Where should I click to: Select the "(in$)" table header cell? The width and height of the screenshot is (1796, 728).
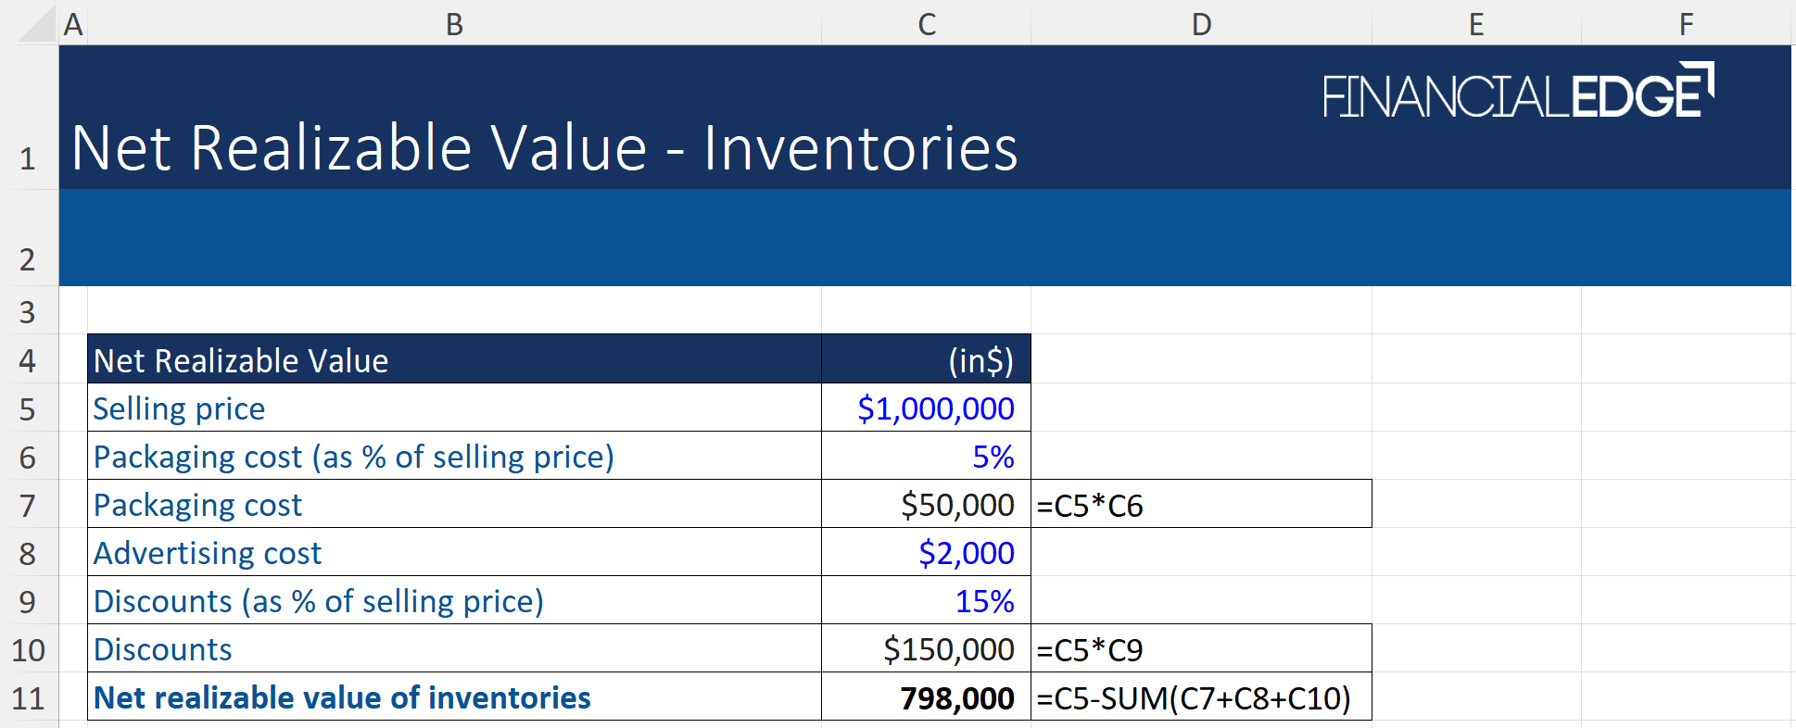tap(926, 360)
